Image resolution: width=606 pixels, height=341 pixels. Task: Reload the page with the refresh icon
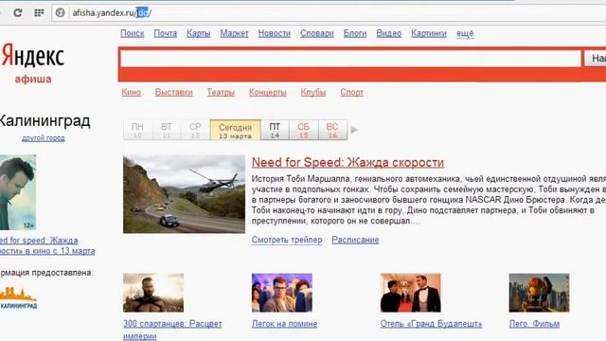(x=17, y=12)
